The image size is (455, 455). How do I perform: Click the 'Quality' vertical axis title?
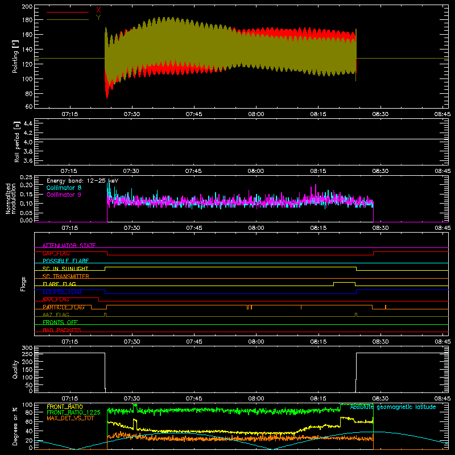point(15,369)
